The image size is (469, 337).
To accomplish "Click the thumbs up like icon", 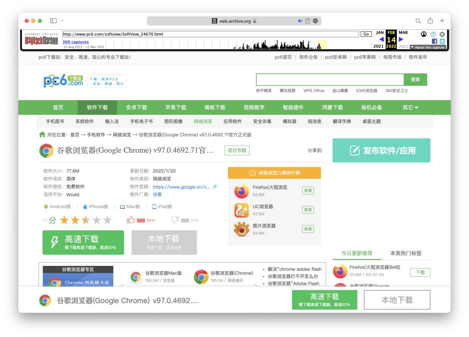I will coord(131,220).
